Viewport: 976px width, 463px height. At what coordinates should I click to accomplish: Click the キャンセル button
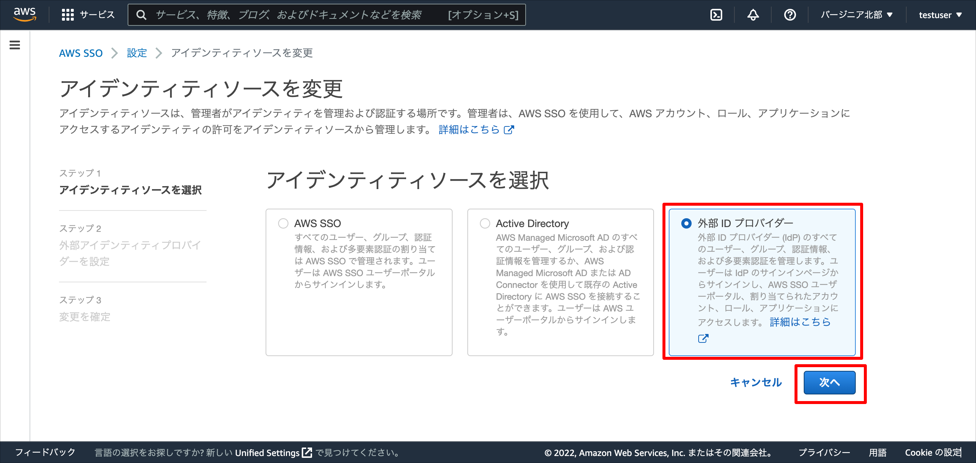[756, 382]
